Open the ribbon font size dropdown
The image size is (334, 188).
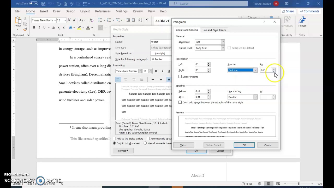pyautogui.click(x=65, y=20)
